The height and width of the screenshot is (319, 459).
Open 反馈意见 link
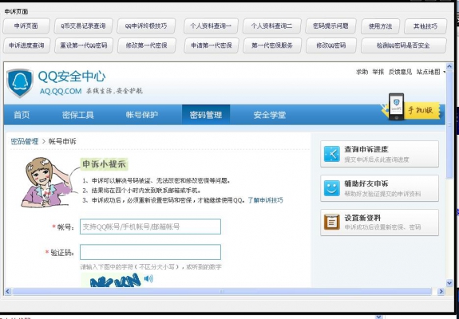[x=400, y=72]
